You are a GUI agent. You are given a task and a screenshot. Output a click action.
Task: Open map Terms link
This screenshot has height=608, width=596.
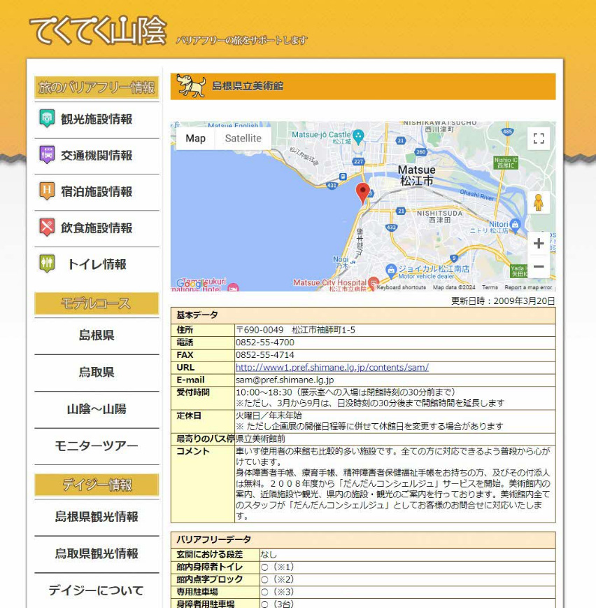click(x=490, y=287)
